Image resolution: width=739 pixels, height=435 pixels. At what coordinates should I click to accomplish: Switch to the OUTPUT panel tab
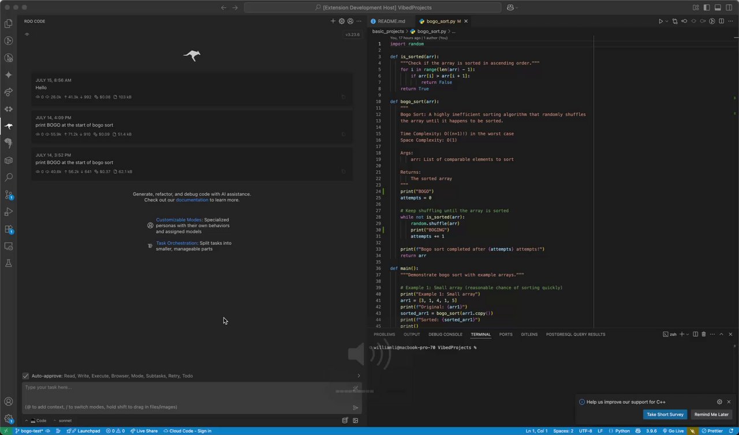412,334
